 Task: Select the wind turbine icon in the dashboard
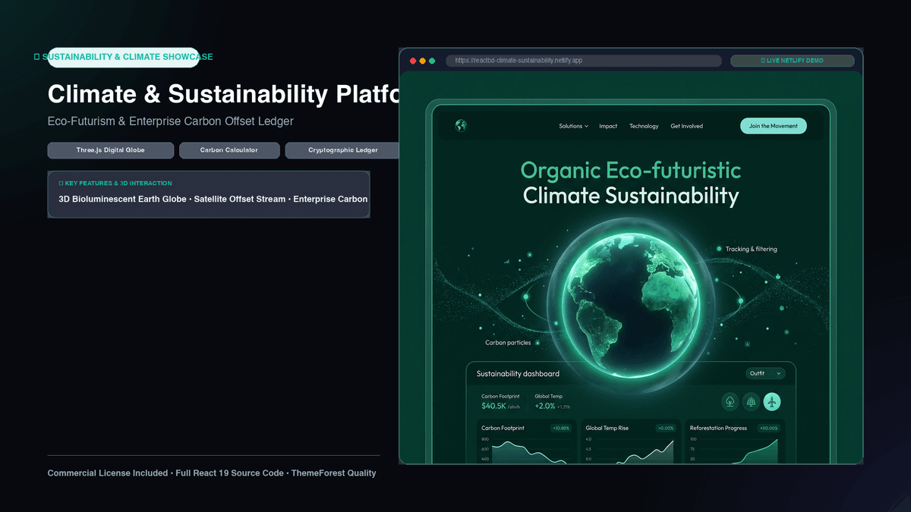pos(772,402)
